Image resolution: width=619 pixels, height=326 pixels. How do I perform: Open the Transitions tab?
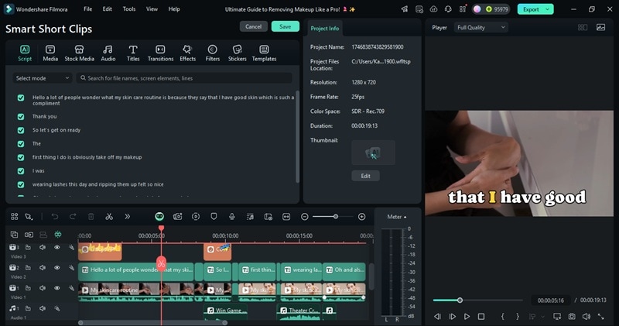click(160, 53)
